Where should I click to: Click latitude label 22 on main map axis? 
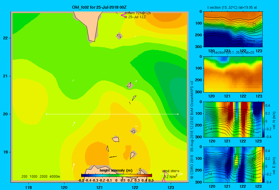tap(5, 38)
